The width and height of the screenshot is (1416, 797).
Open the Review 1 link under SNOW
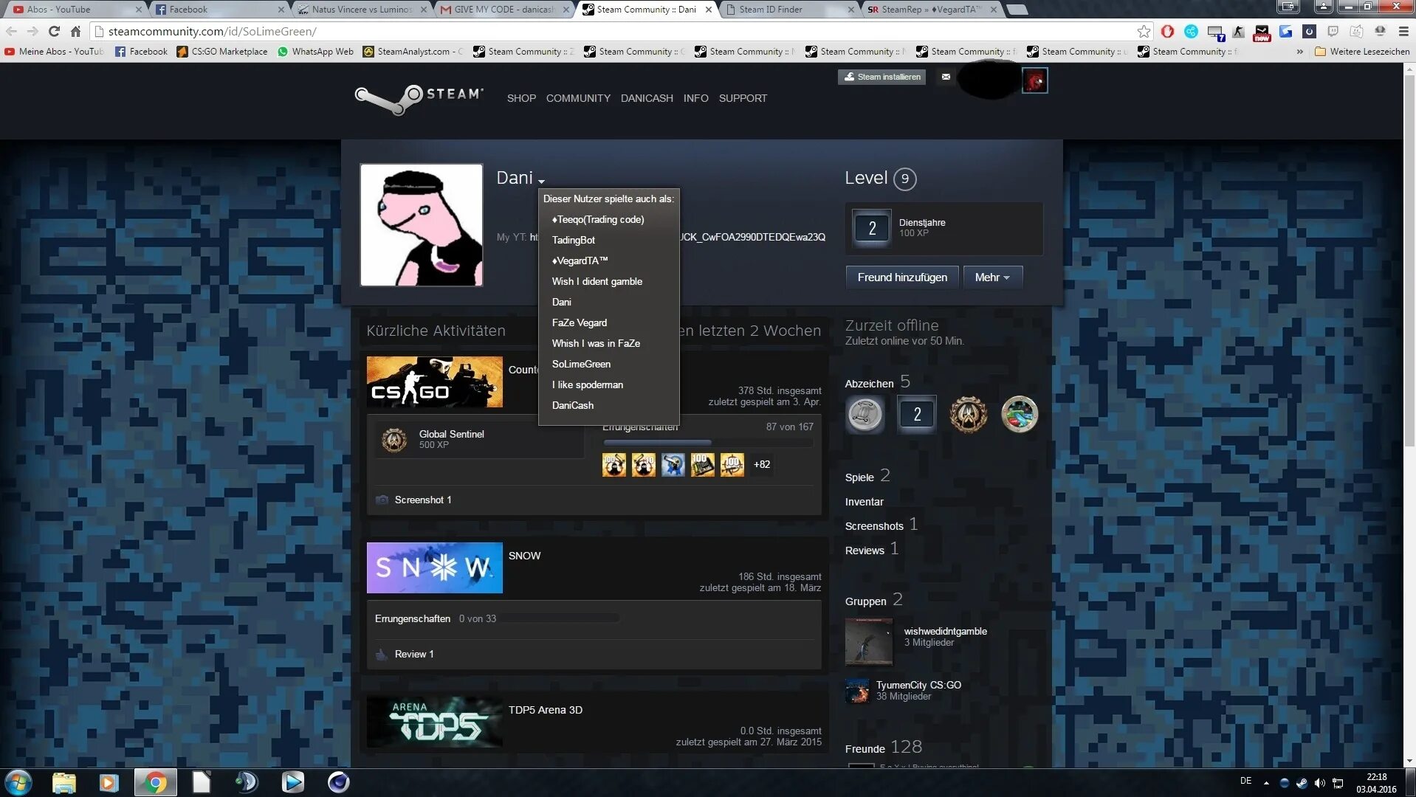[x=414, y=655]
